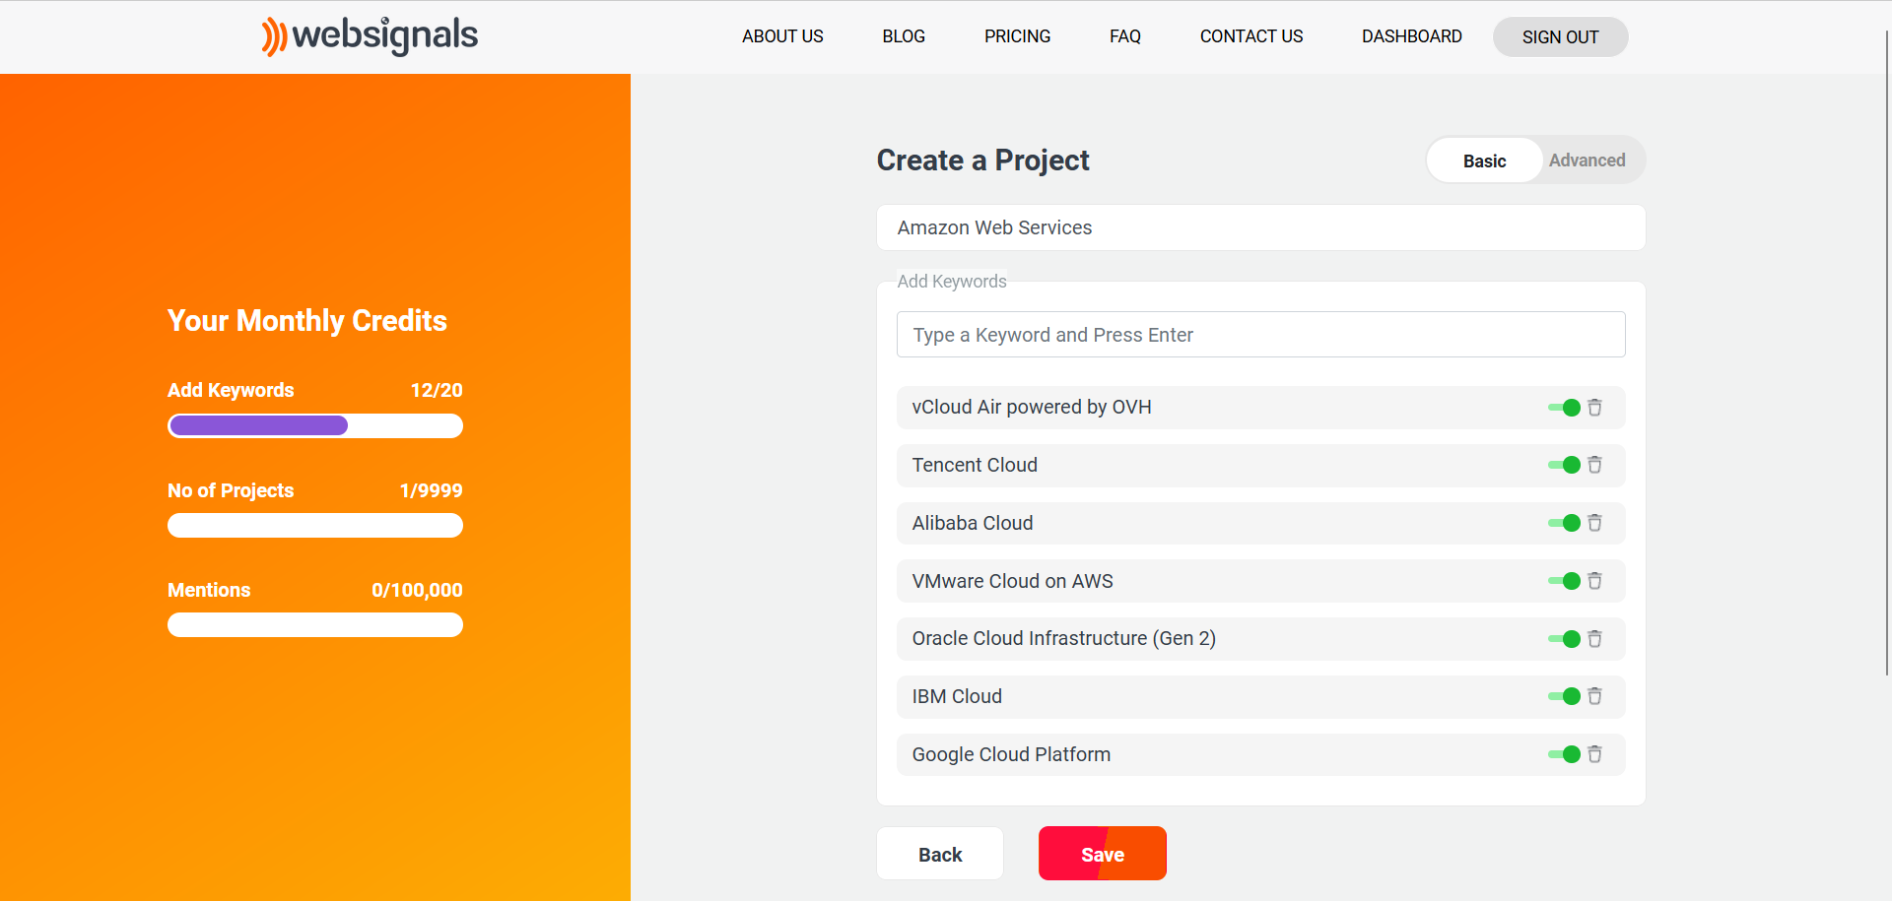Switch to the Advanced project mode
Viewport: 1892px width, 901px height.
click(x=1587, y=161)
